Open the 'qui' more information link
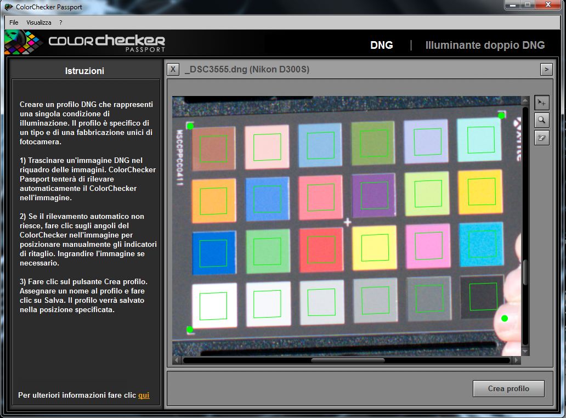 coord(143,396)
